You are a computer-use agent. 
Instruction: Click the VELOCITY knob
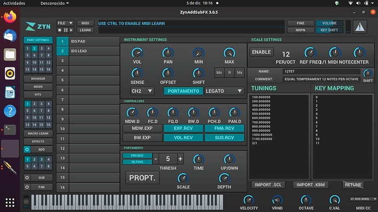(249, 200)
